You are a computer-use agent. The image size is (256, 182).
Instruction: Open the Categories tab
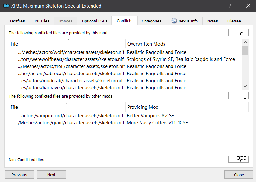(x=151, y=21)
